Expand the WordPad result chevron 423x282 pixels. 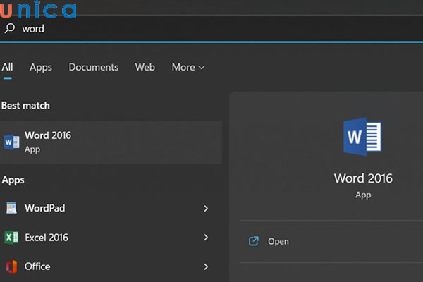(x=206, y=209)
